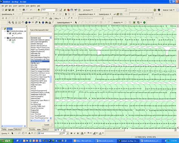Open the font name dropdown on the Draw toolbar
The height and width of the screenshot is (143, 179).
[x=60, y=133]
